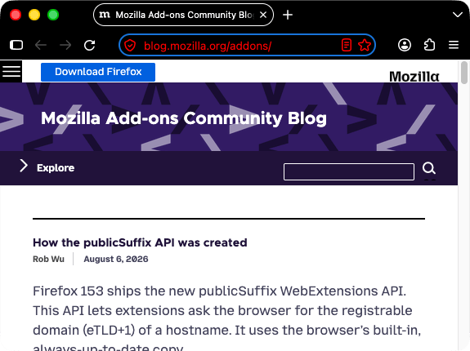Go back one page
The image size is (470, 351).
tap(41, 45)
